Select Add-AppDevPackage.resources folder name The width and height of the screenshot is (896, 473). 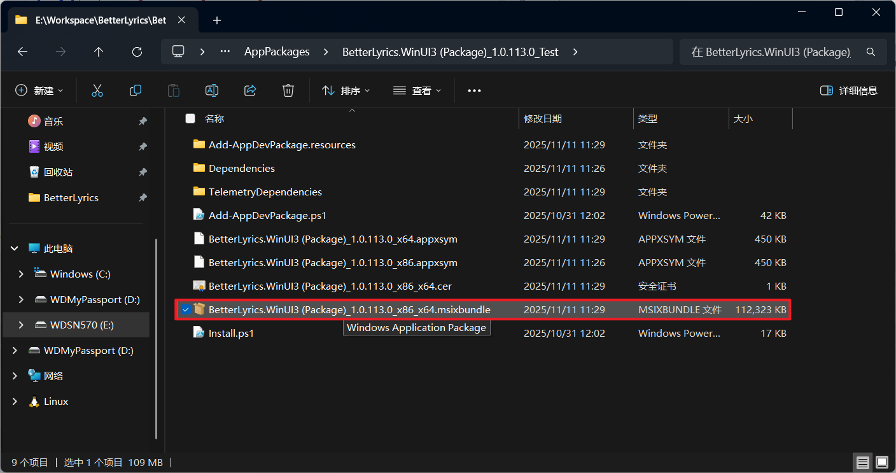click(x=282, y=145)
